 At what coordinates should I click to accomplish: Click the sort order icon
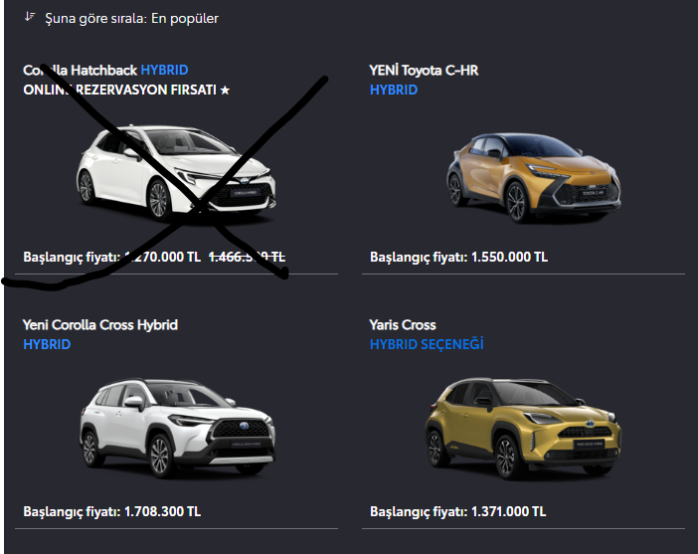click(30, 17)
